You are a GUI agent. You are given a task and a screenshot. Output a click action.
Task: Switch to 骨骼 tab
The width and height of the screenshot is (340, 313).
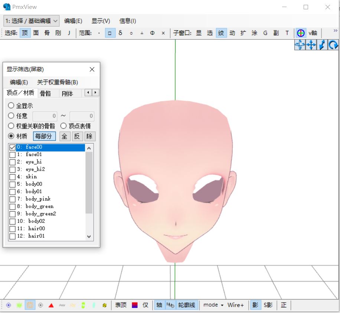[45, 93]
